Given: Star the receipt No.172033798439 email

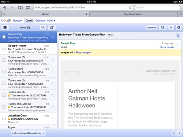Looking at the screenshot, I should pos(53,107).
